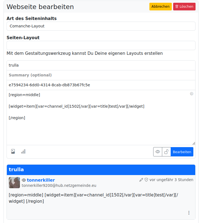201x223 pixels.
Task: Click the Abbrechen button
Action: (161, 7)
